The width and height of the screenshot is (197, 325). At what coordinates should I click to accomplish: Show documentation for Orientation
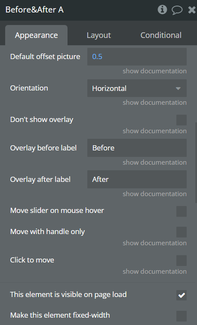point(154,103)
